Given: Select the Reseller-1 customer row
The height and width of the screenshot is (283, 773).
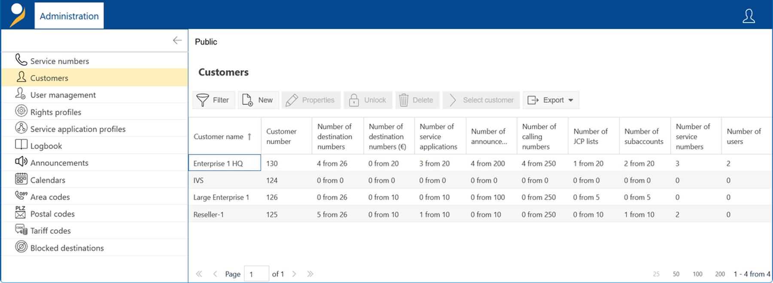Looking at the screenshot, I should pos(480,214).
